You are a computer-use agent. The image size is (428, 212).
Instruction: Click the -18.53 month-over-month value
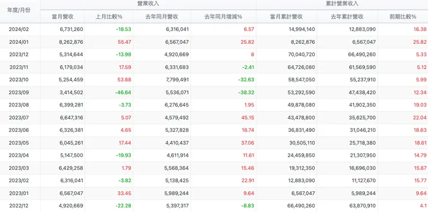tap(123, 29)
